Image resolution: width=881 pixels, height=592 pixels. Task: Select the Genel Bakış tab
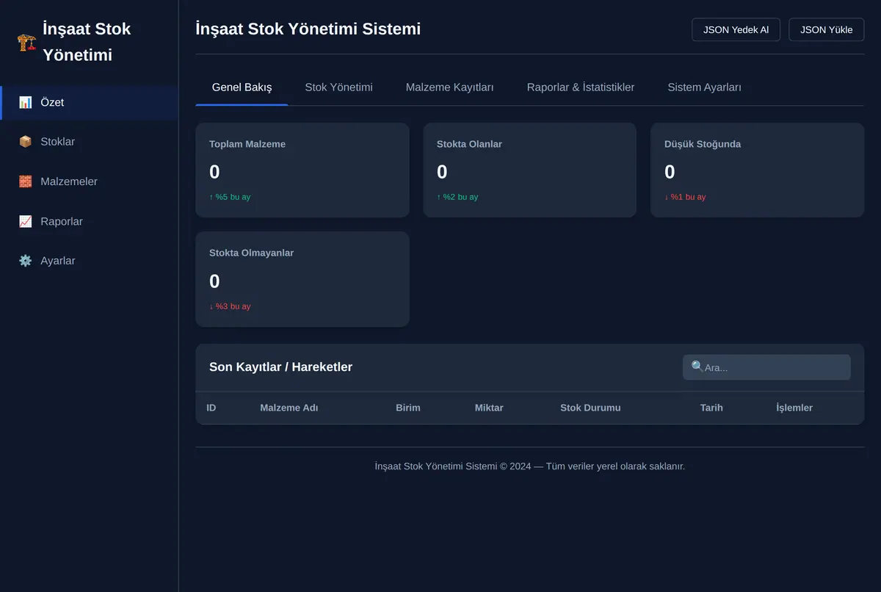242,87
